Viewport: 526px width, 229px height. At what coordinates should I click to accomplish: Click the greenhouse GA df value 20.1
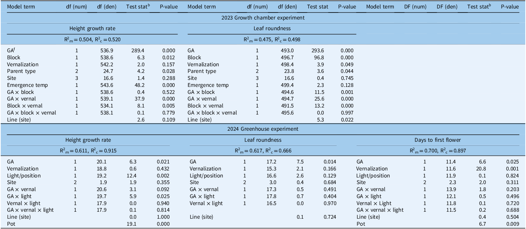[x=102, y=162]
